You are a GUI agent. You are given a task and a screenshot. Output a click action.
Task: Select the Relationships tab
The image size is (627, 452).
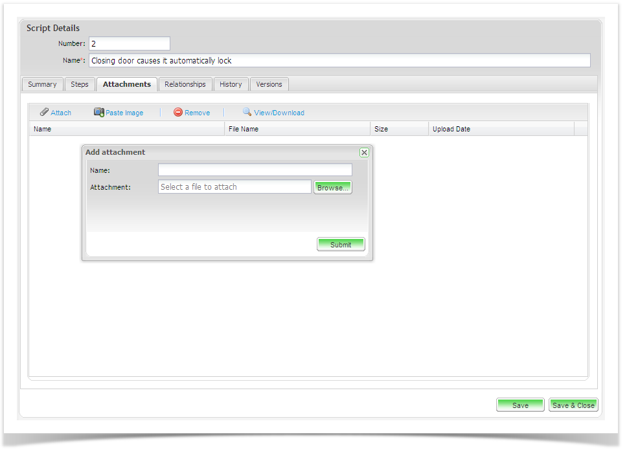185,84
